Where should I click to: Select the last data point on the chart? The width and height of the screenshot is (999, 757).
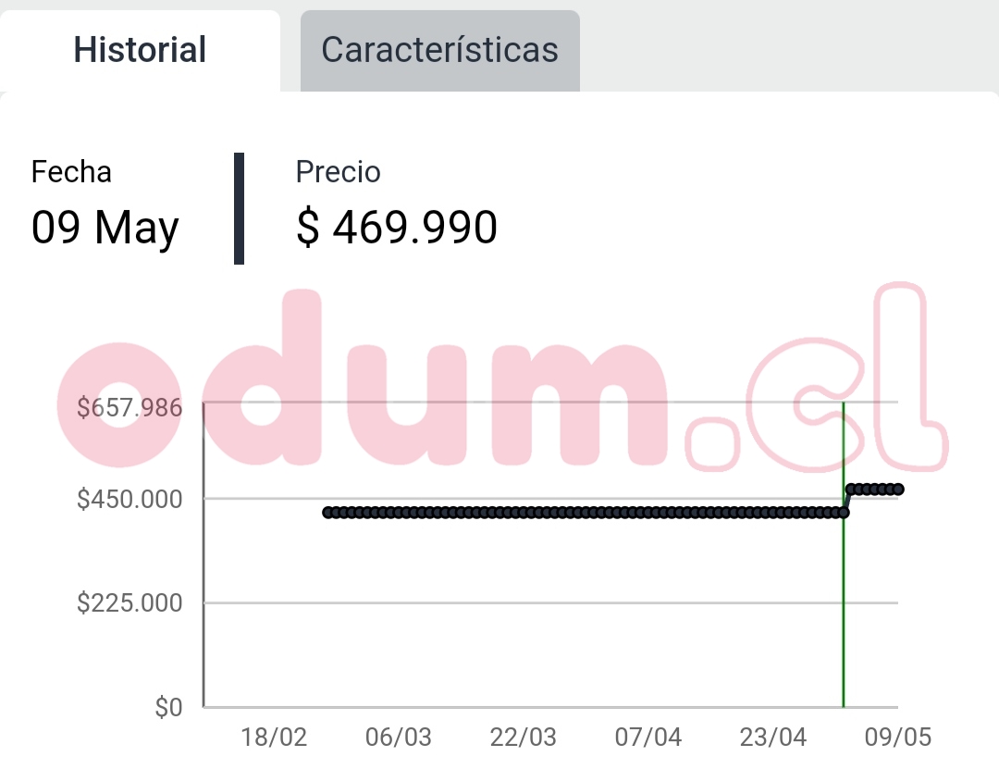(x=897, y=490)
